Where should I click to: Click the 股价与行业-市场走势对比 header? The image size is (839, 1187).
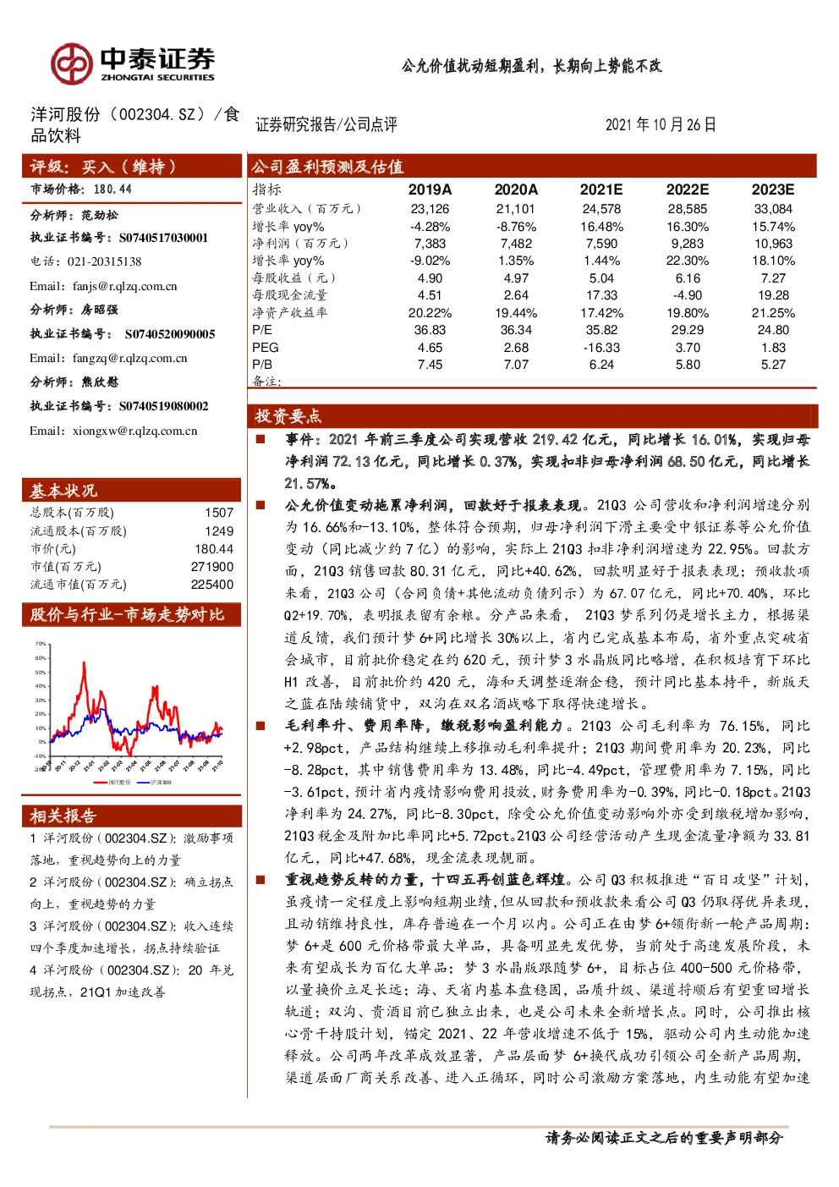[x=131, y=614]
